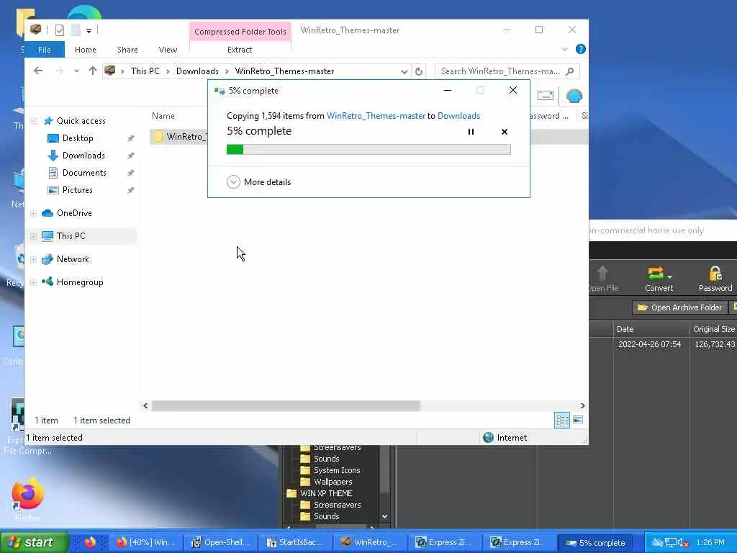
Task: Click the Downloads destination link
Action: click(x=458, y=116)
